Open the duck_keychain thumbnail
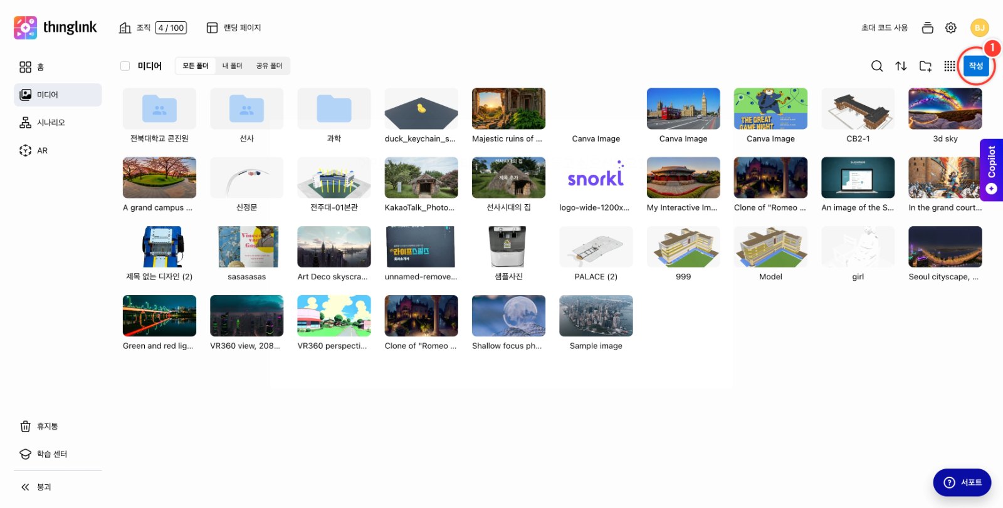Screen dimensions: 1003x508 tap(421, 108)
